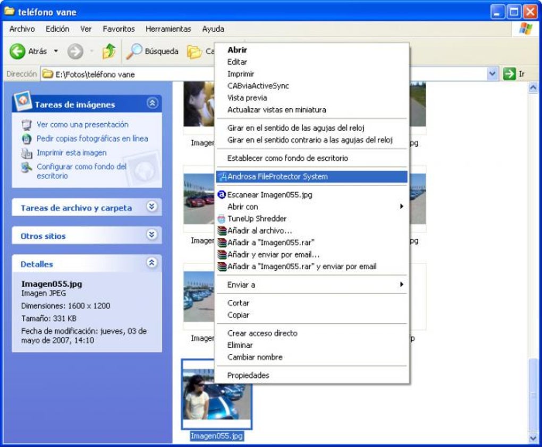Select TuneUp Shredder menu entry
This screenshot has width=542, height=447.
click(311, 219)
